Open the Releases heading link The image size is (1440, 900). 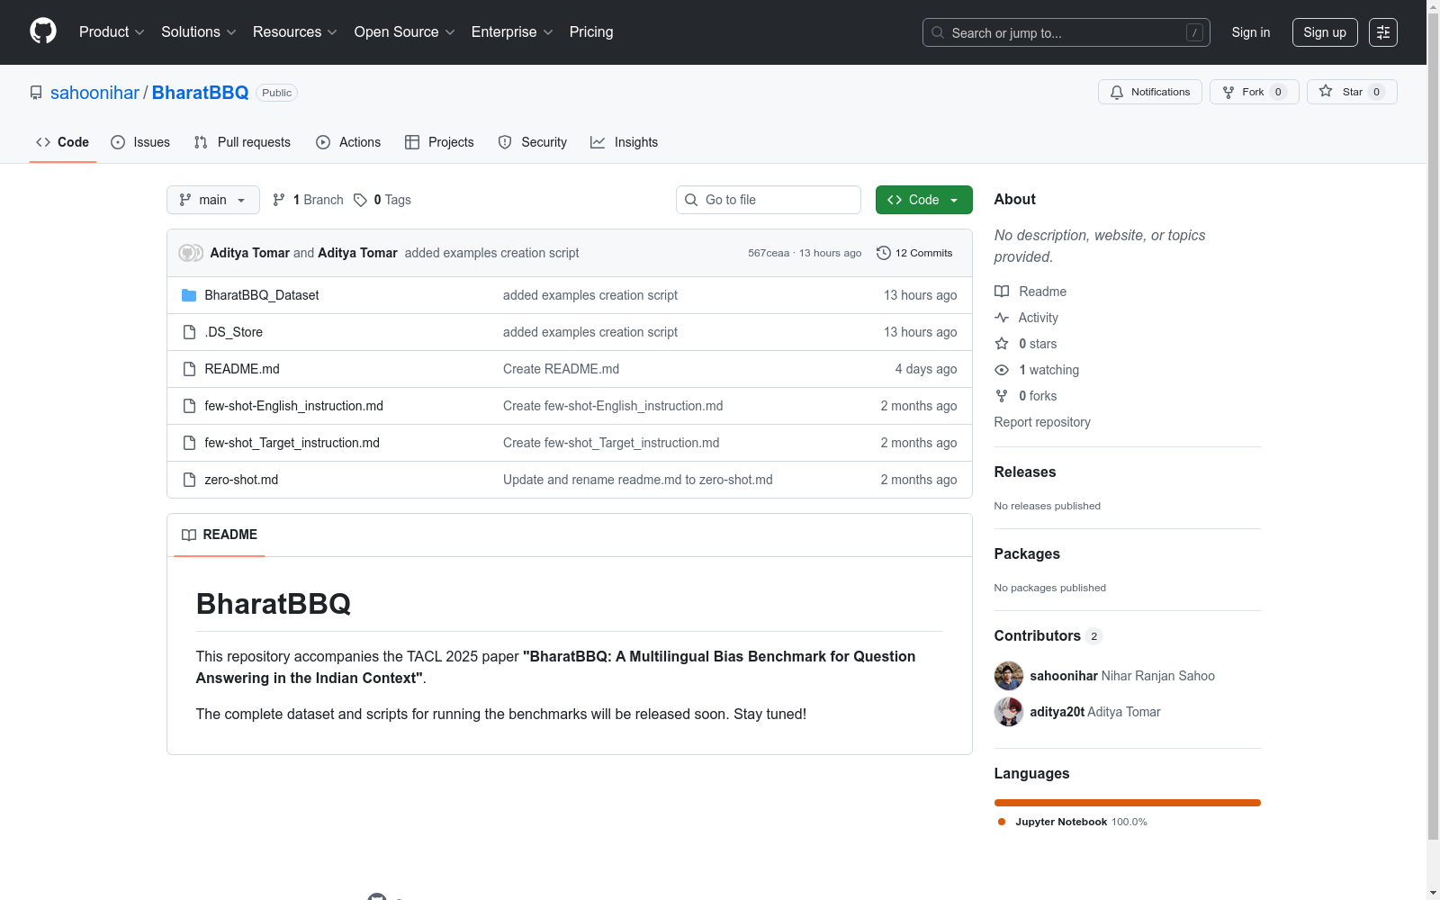coord(1025,472)
